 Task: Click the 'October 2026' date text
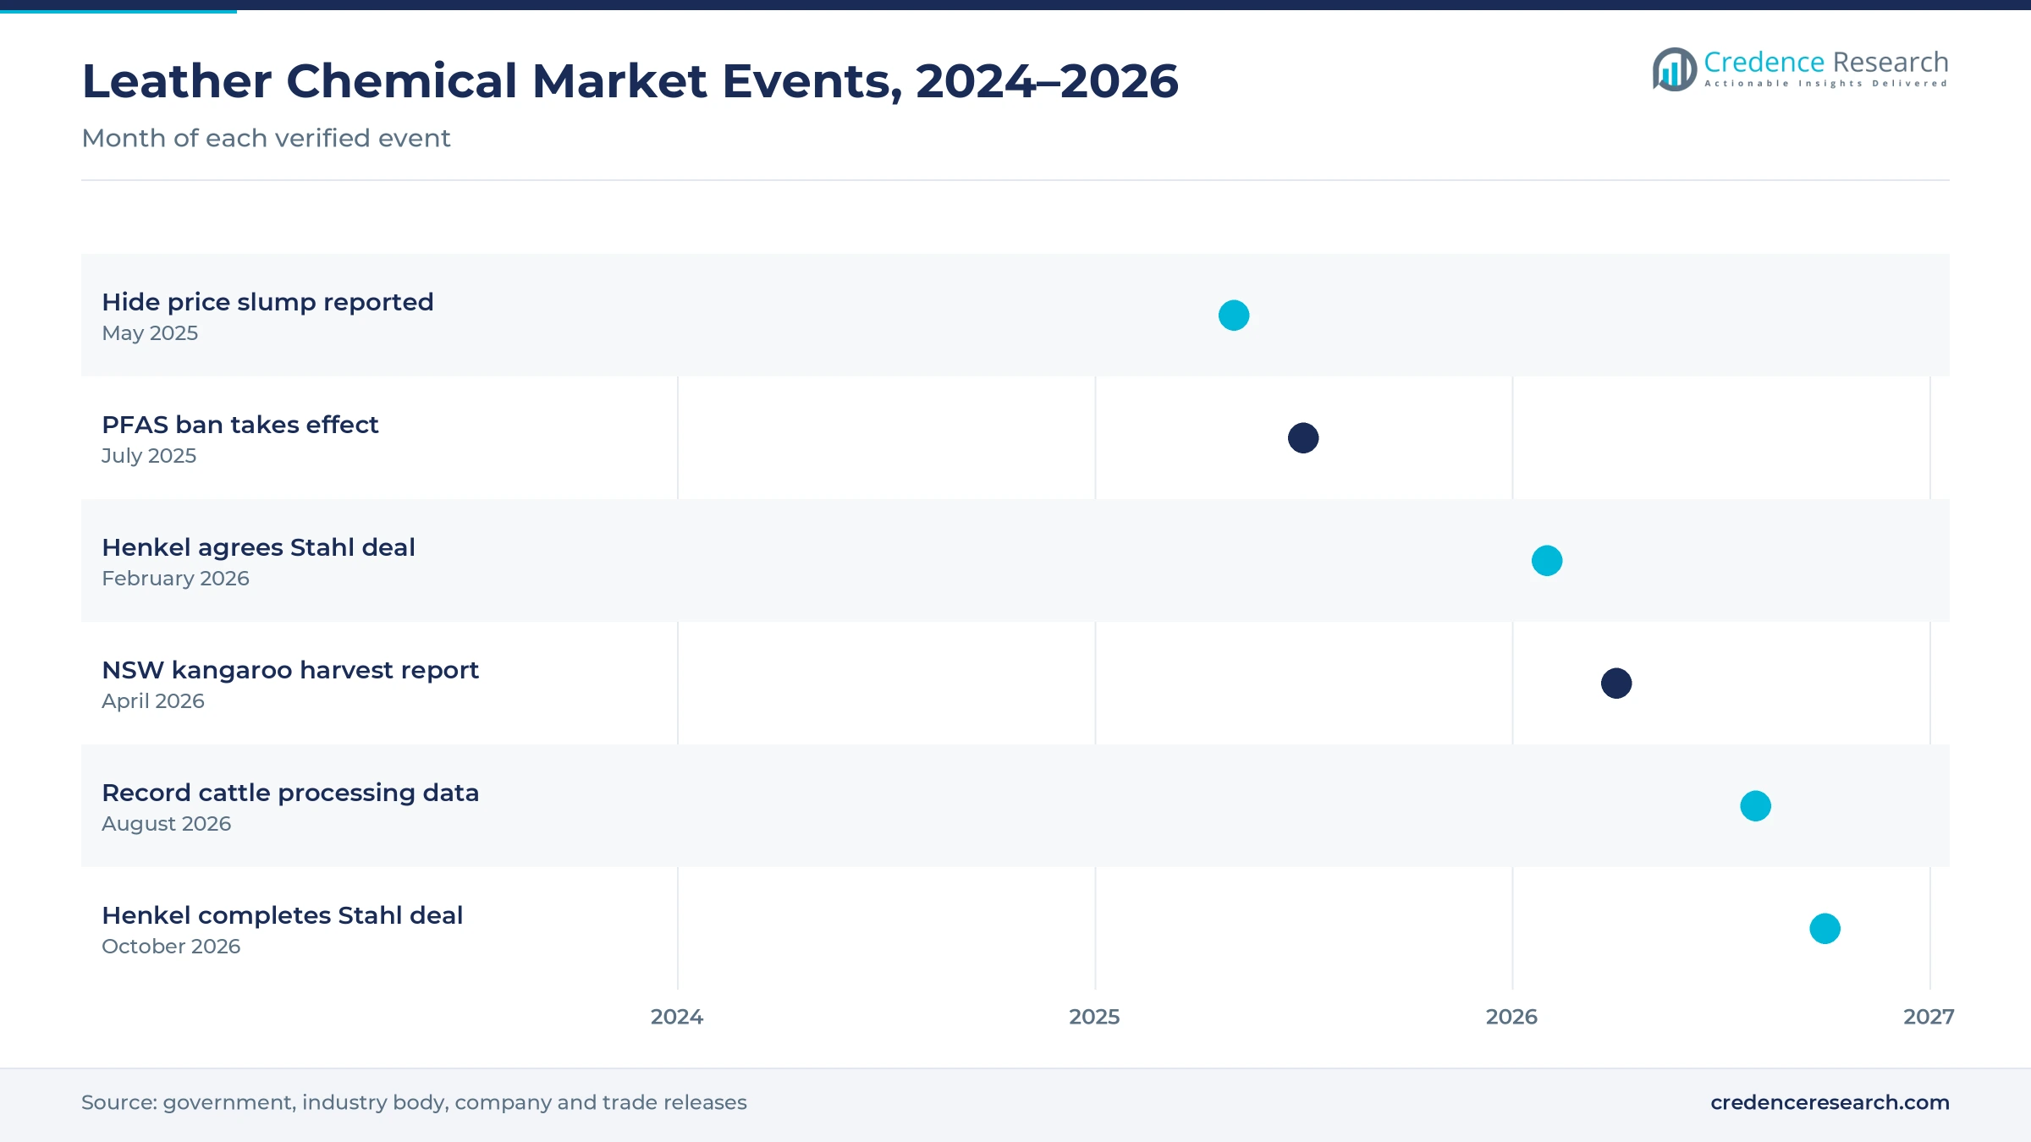pyautogui.click(x=171, y=947)
